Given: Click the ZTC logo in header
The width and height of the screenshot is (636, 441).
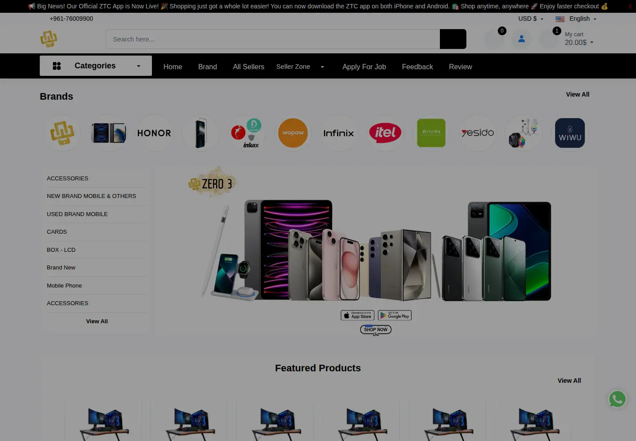Looking at the screenshot, I should (x=49, y=39).
